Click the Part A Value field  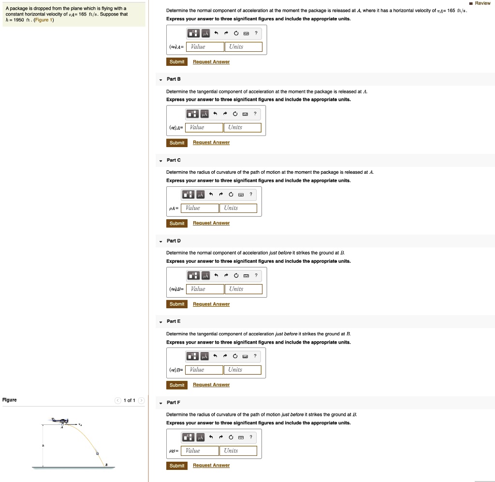click(x=205, y=47)
